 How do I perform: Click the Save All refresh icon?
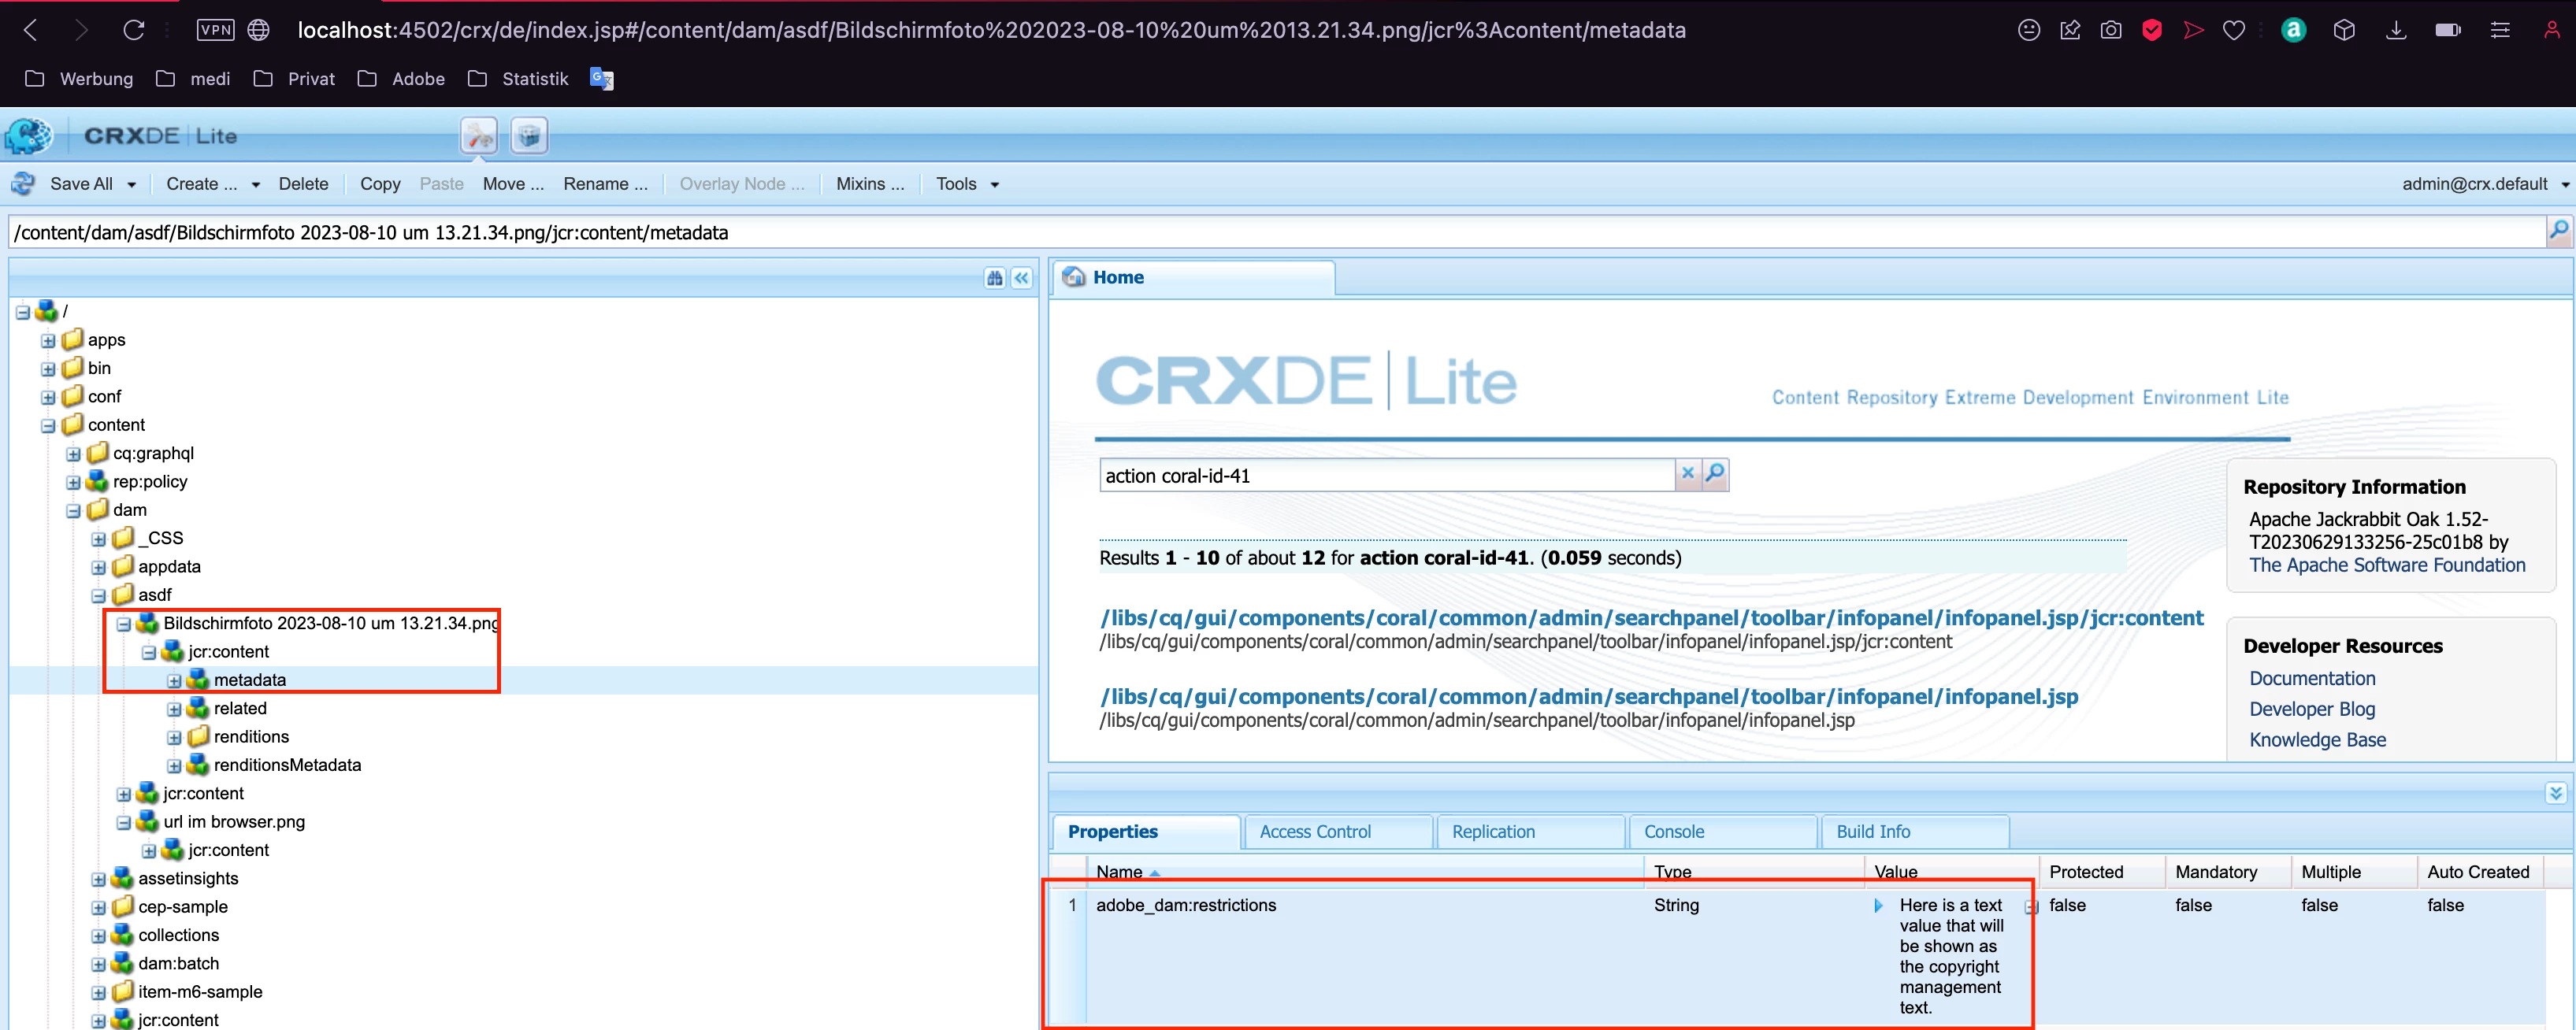pos(23,184)
